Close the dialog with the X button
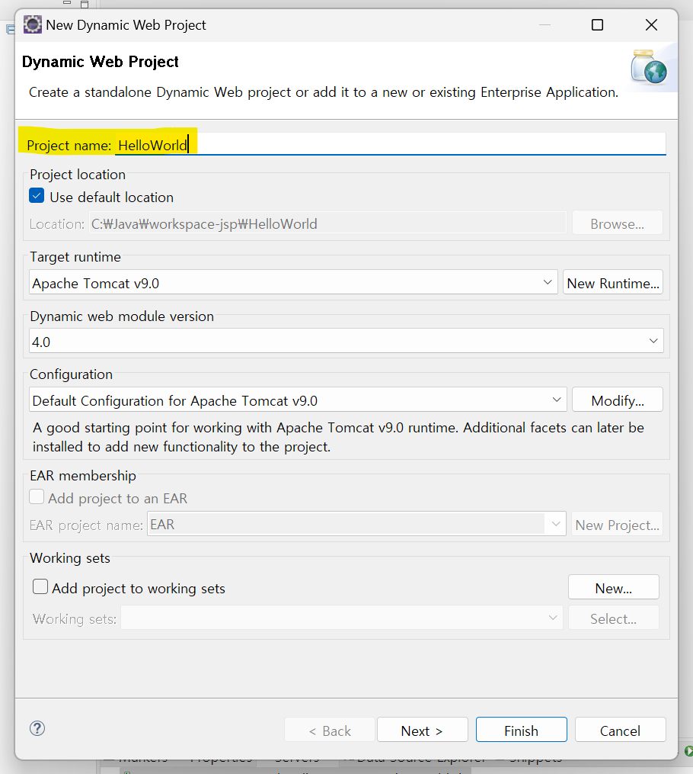Image resolution: width=693 pixels, height=774 pixels. 652,24
